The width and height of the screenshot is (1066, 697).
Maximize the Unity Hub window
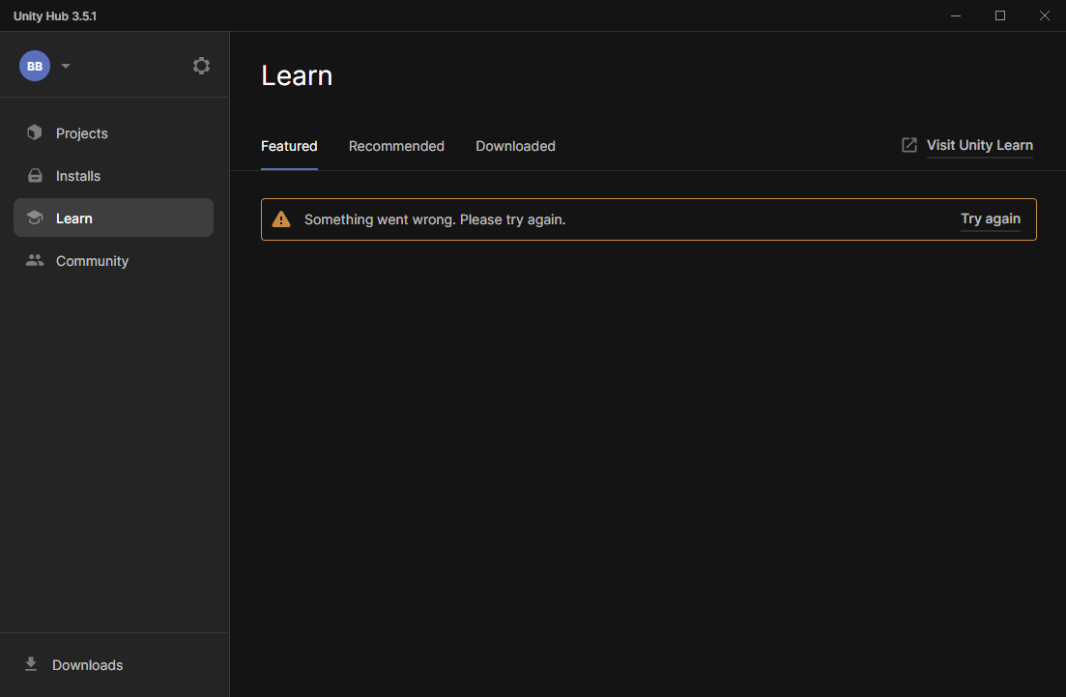point(1000,15)
